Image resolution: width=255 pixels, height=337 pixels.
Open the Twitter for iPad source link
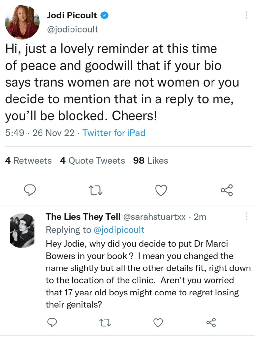(114, 133)
